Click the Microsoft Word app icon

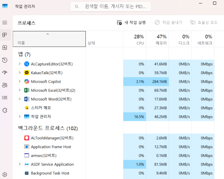[x=27, y=99]
